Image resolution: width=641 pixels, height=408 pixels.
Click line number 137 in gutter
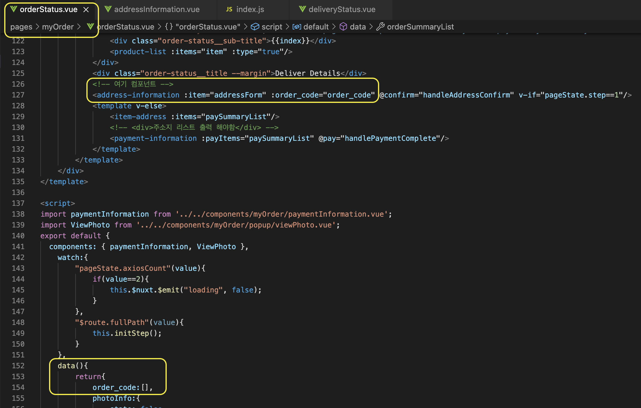[18, 203]
